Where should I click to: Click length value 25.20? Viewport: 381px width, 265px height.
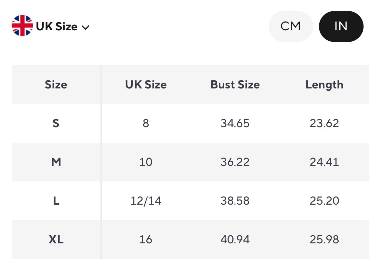pyautogui.click(x=324, y=201)
